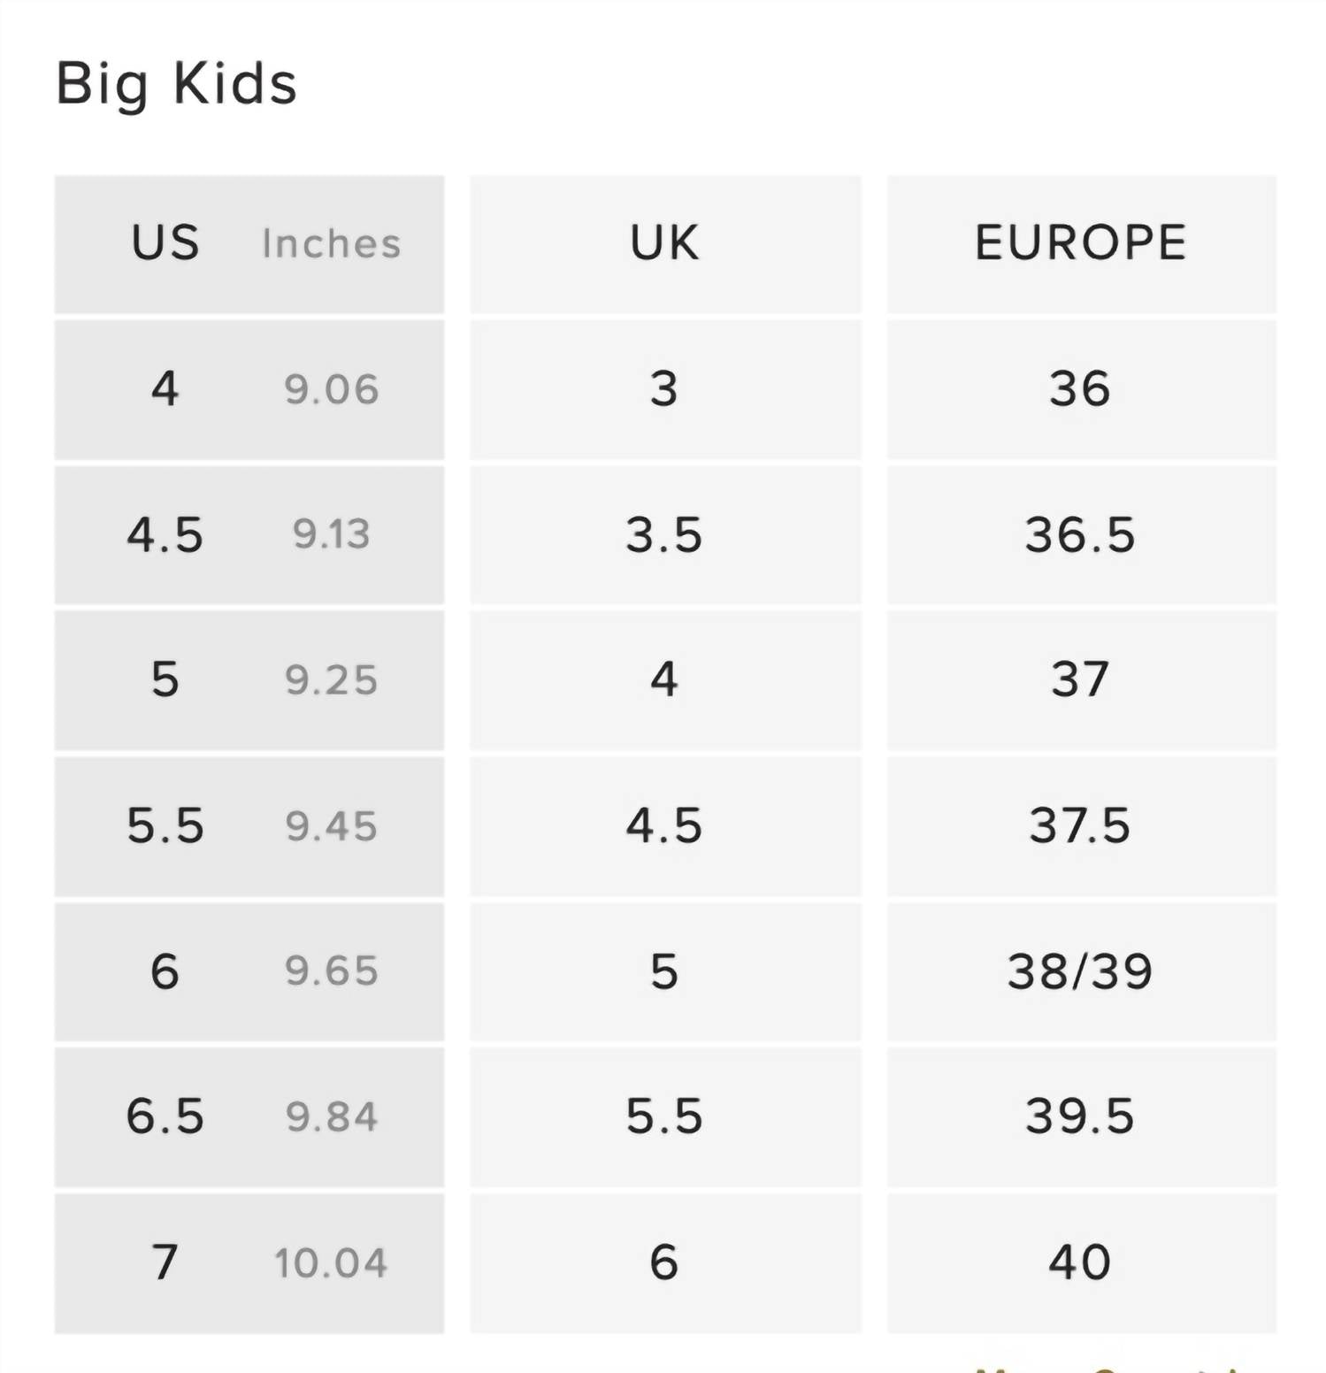Select Europe size 36.5 cell

click(1080, 535)
